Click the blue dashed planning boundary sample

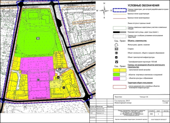click(120, 10)
